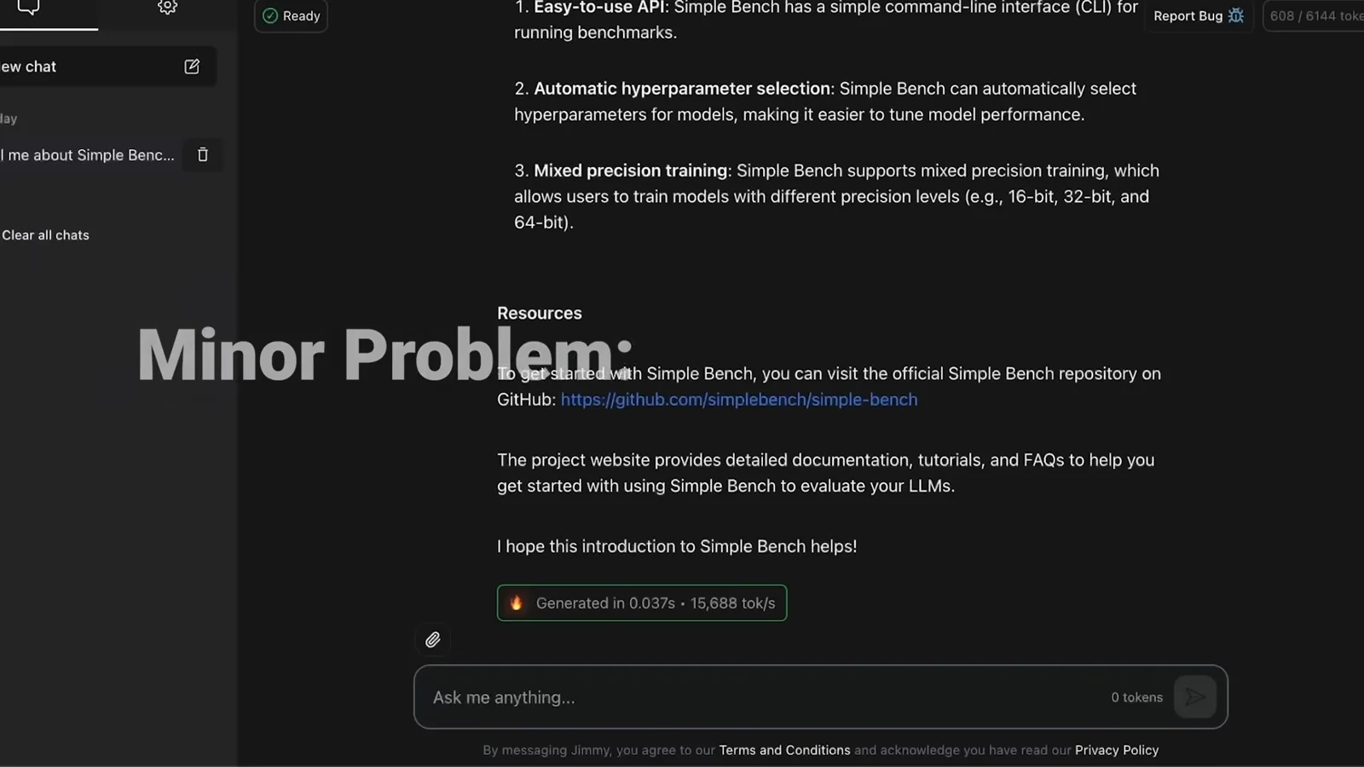Click the Report Bug button
Screen dimensions: 1364x767
(1199, 15)
